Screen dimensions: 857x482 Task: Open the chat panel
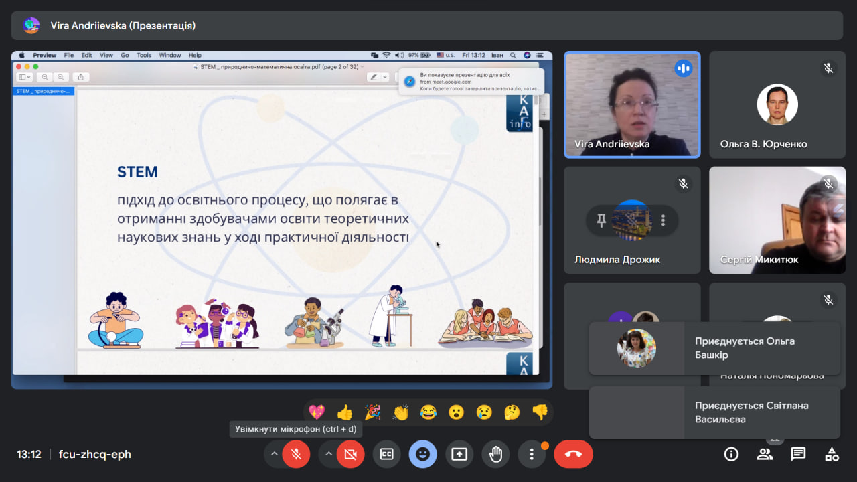coord(798,454)
